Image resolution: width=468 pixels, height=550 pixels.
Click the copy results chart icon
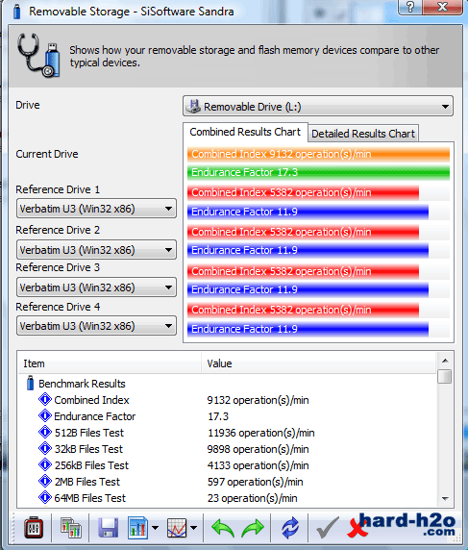click(71, 528)
